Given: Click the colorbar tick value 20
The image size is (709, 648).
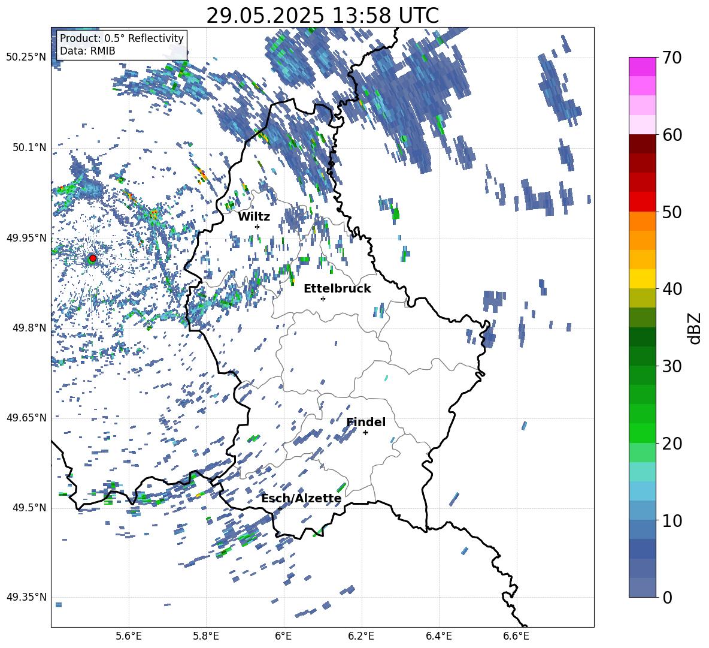Looking at the screenshot, I should (671, 444).
